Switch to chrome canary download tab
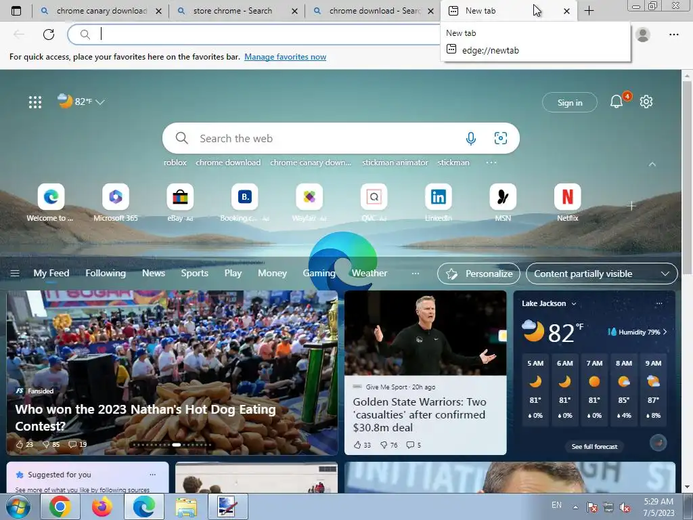693x520 pixels. point(102,11)
